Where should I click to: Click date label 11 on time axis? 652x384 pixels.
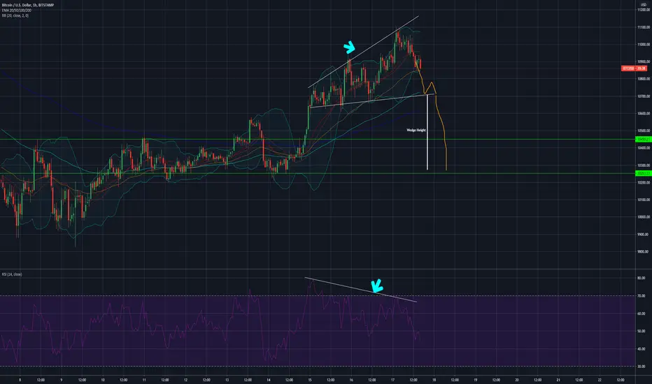click(144, 380)
